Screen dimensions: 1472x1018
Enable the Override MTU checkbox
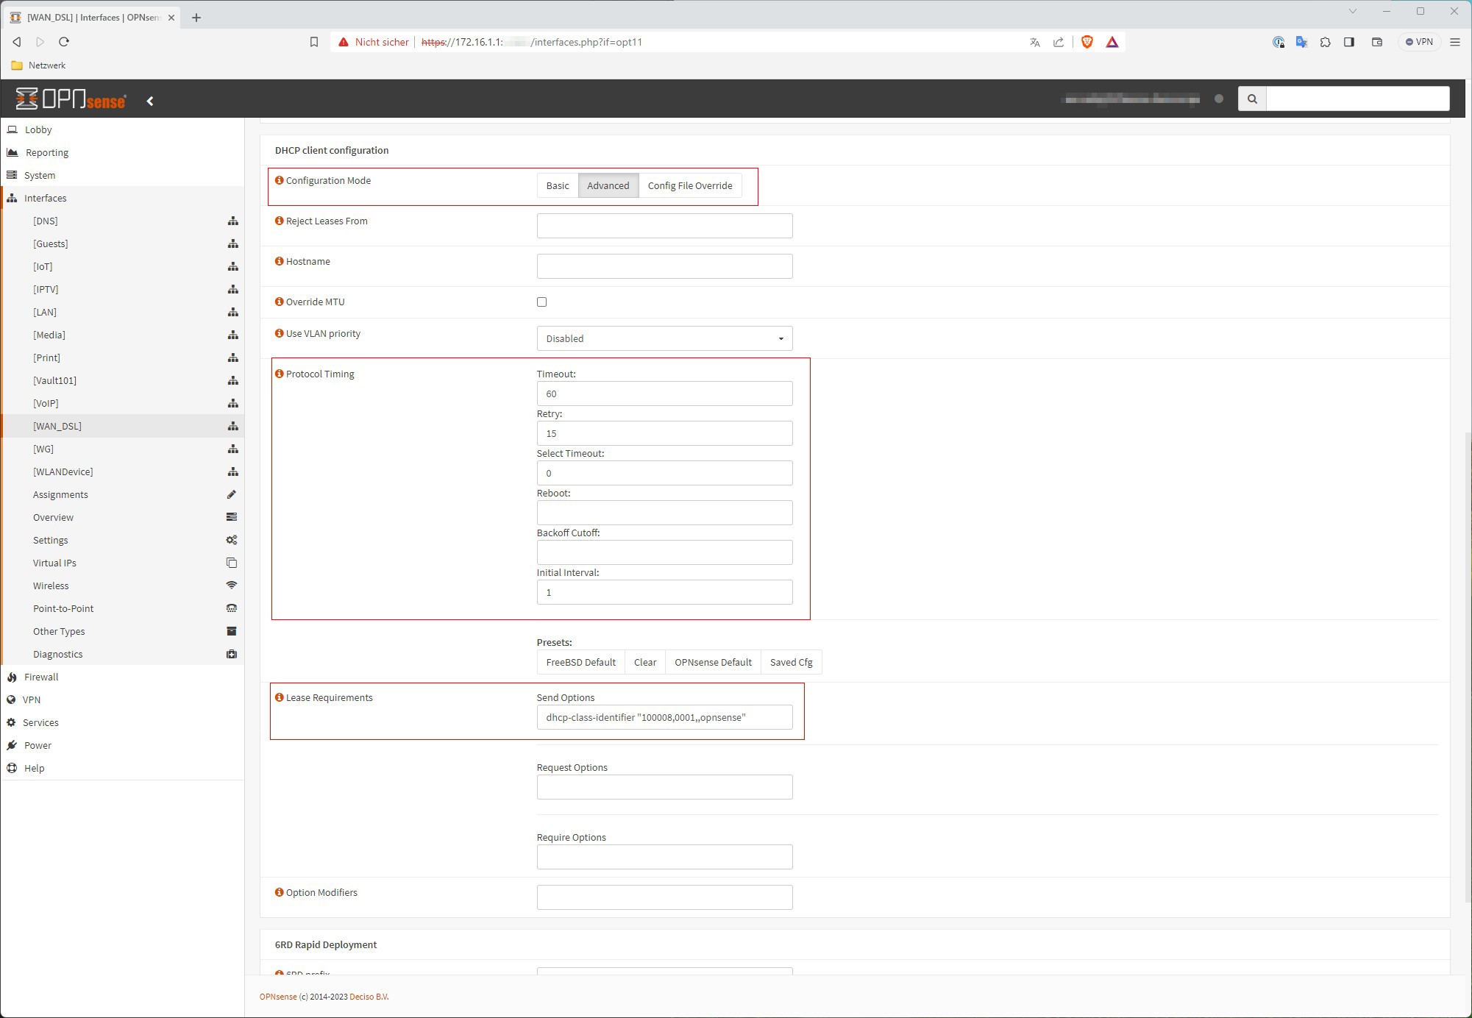click(541, 301)
